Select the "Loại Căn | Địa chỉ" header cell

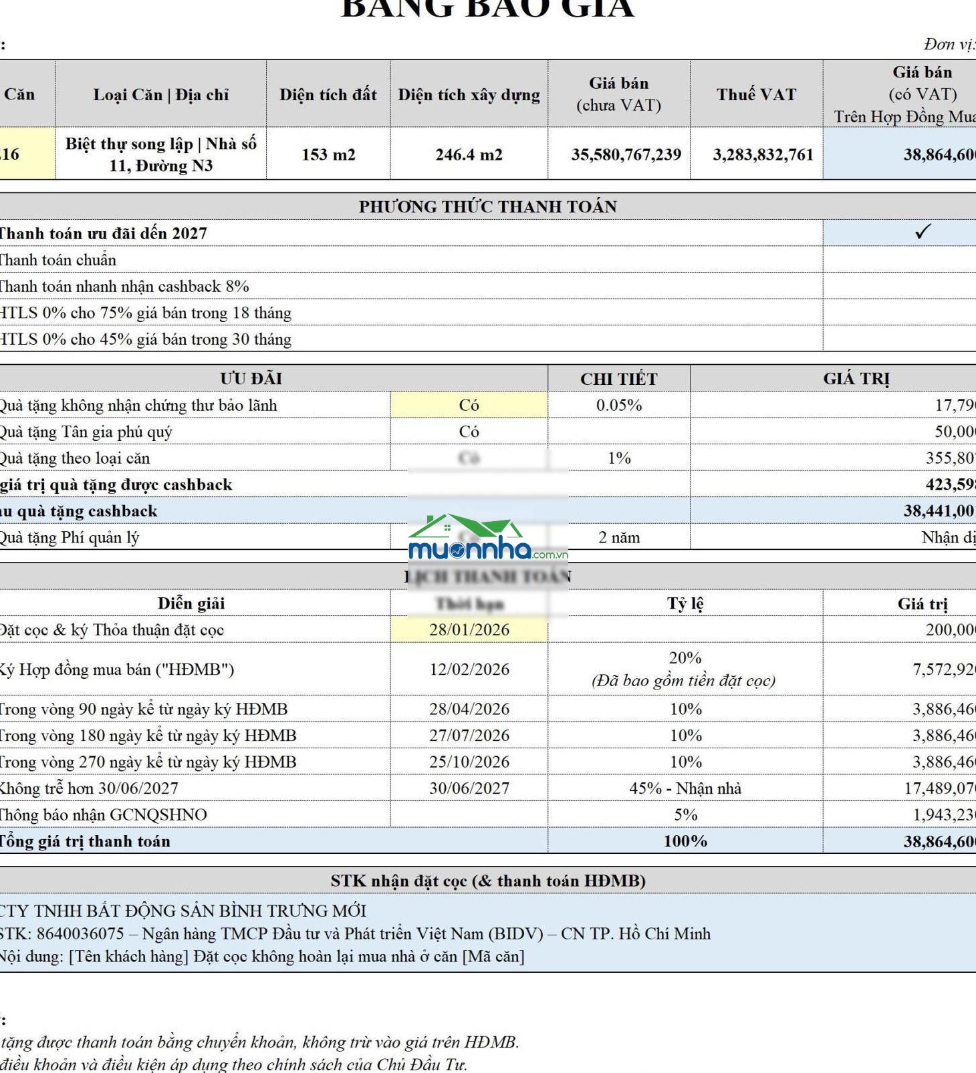point(161,94)
